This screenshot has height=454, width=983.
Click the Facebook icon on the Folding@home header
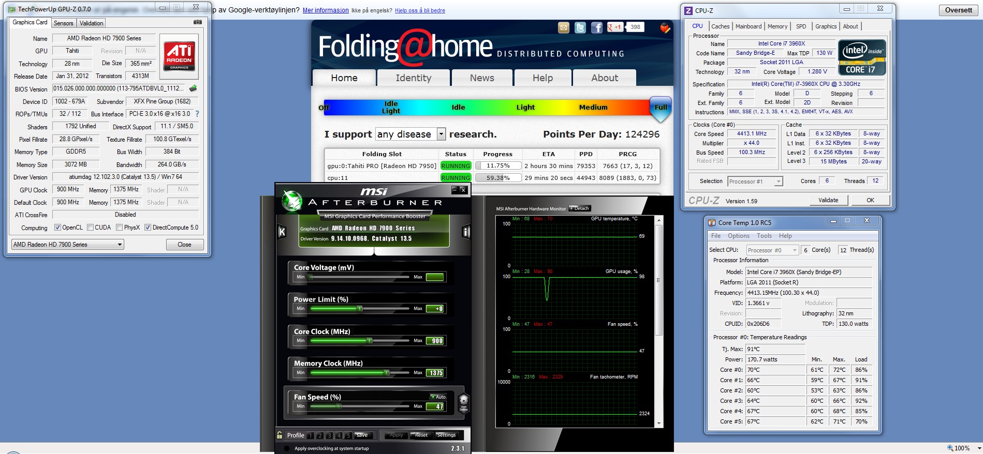(597, 27)
